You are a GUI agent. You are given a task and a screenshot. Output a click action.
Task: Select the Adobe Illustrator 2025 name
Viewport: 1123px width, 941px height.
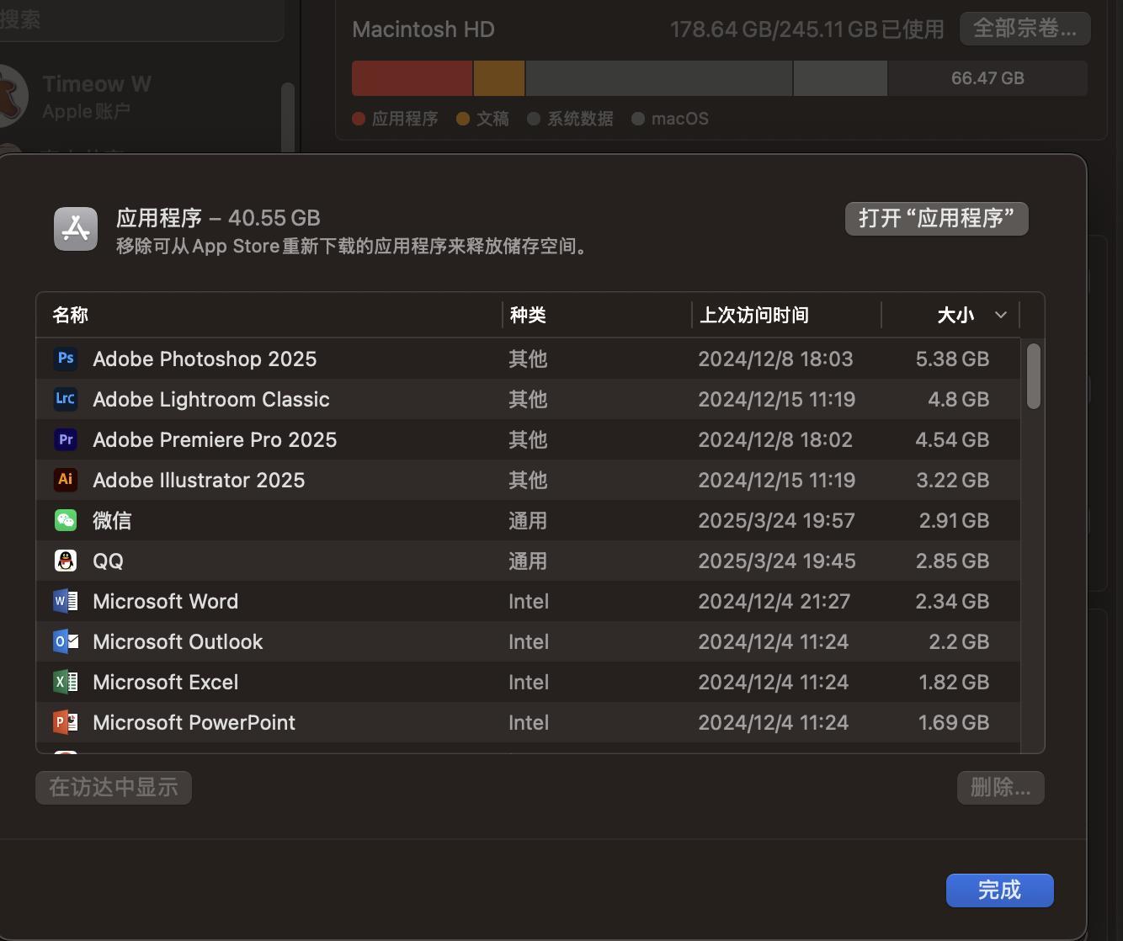pyautogui.click(x=199, y=480)
